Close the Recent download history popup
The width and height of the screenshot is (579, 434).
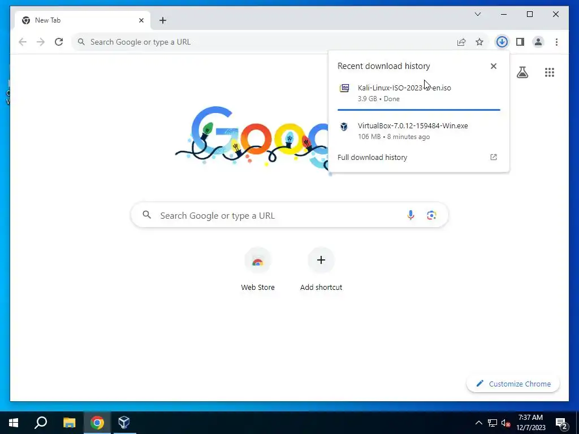pos(493,66)
